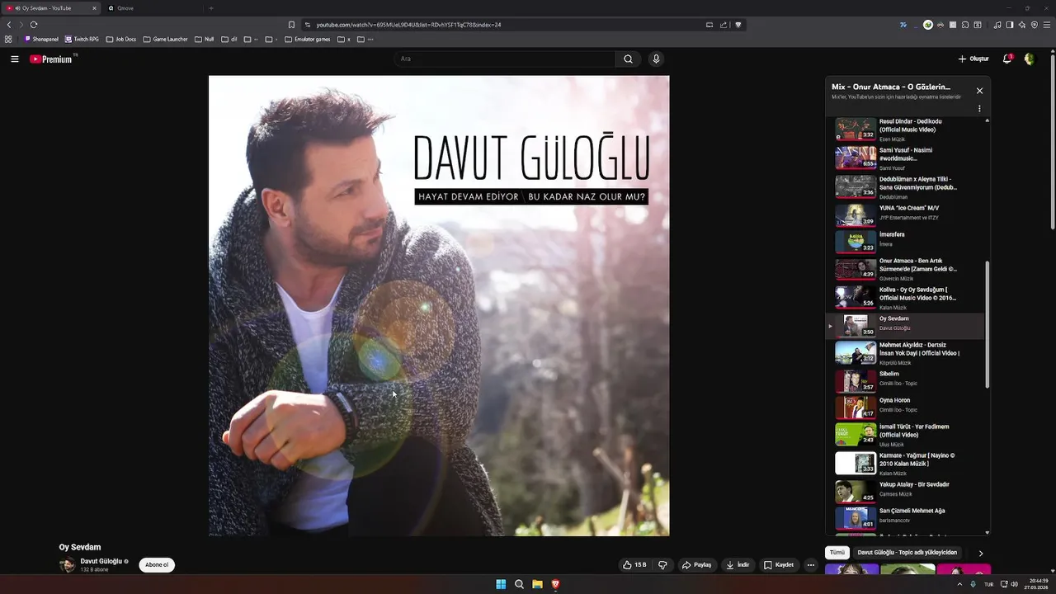Play Sibelim by Cimilli İbo

(905, 379)
